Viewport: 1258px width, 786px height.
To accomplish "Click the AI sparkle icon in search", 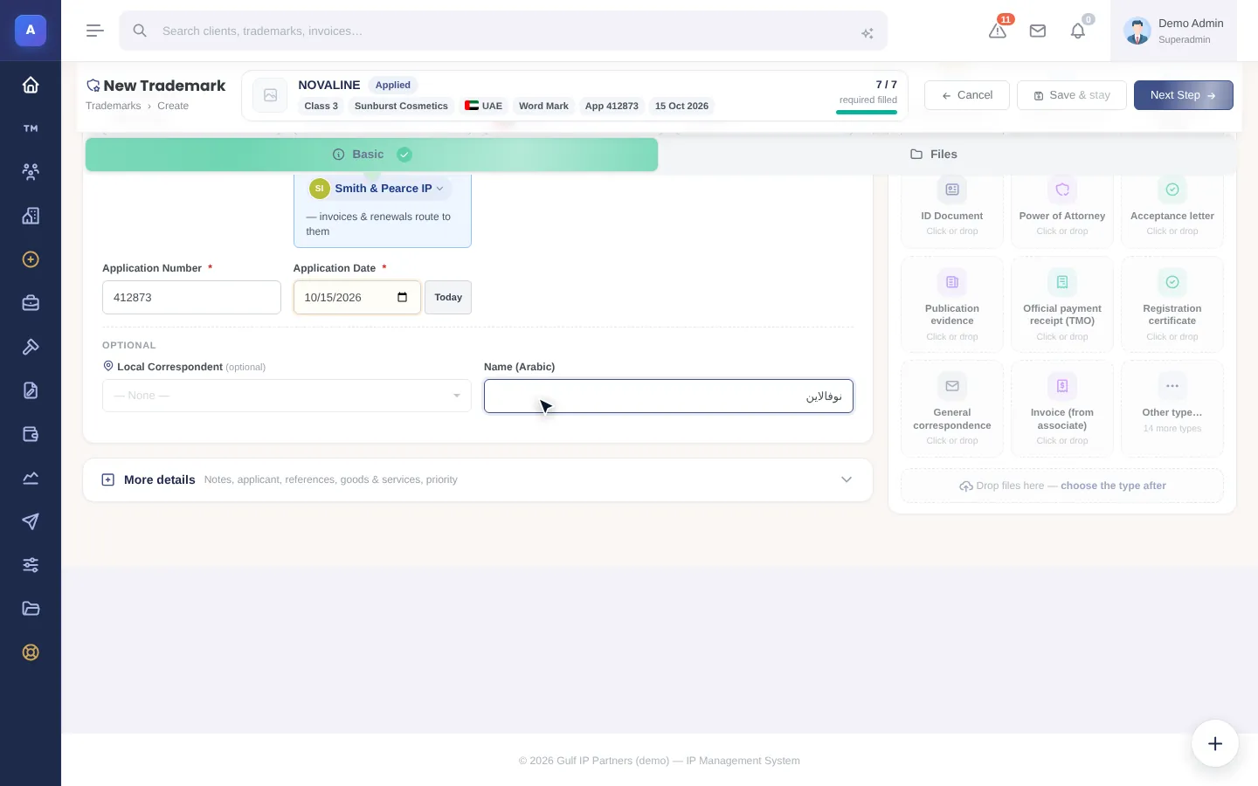I will click(x=867, y=33).
